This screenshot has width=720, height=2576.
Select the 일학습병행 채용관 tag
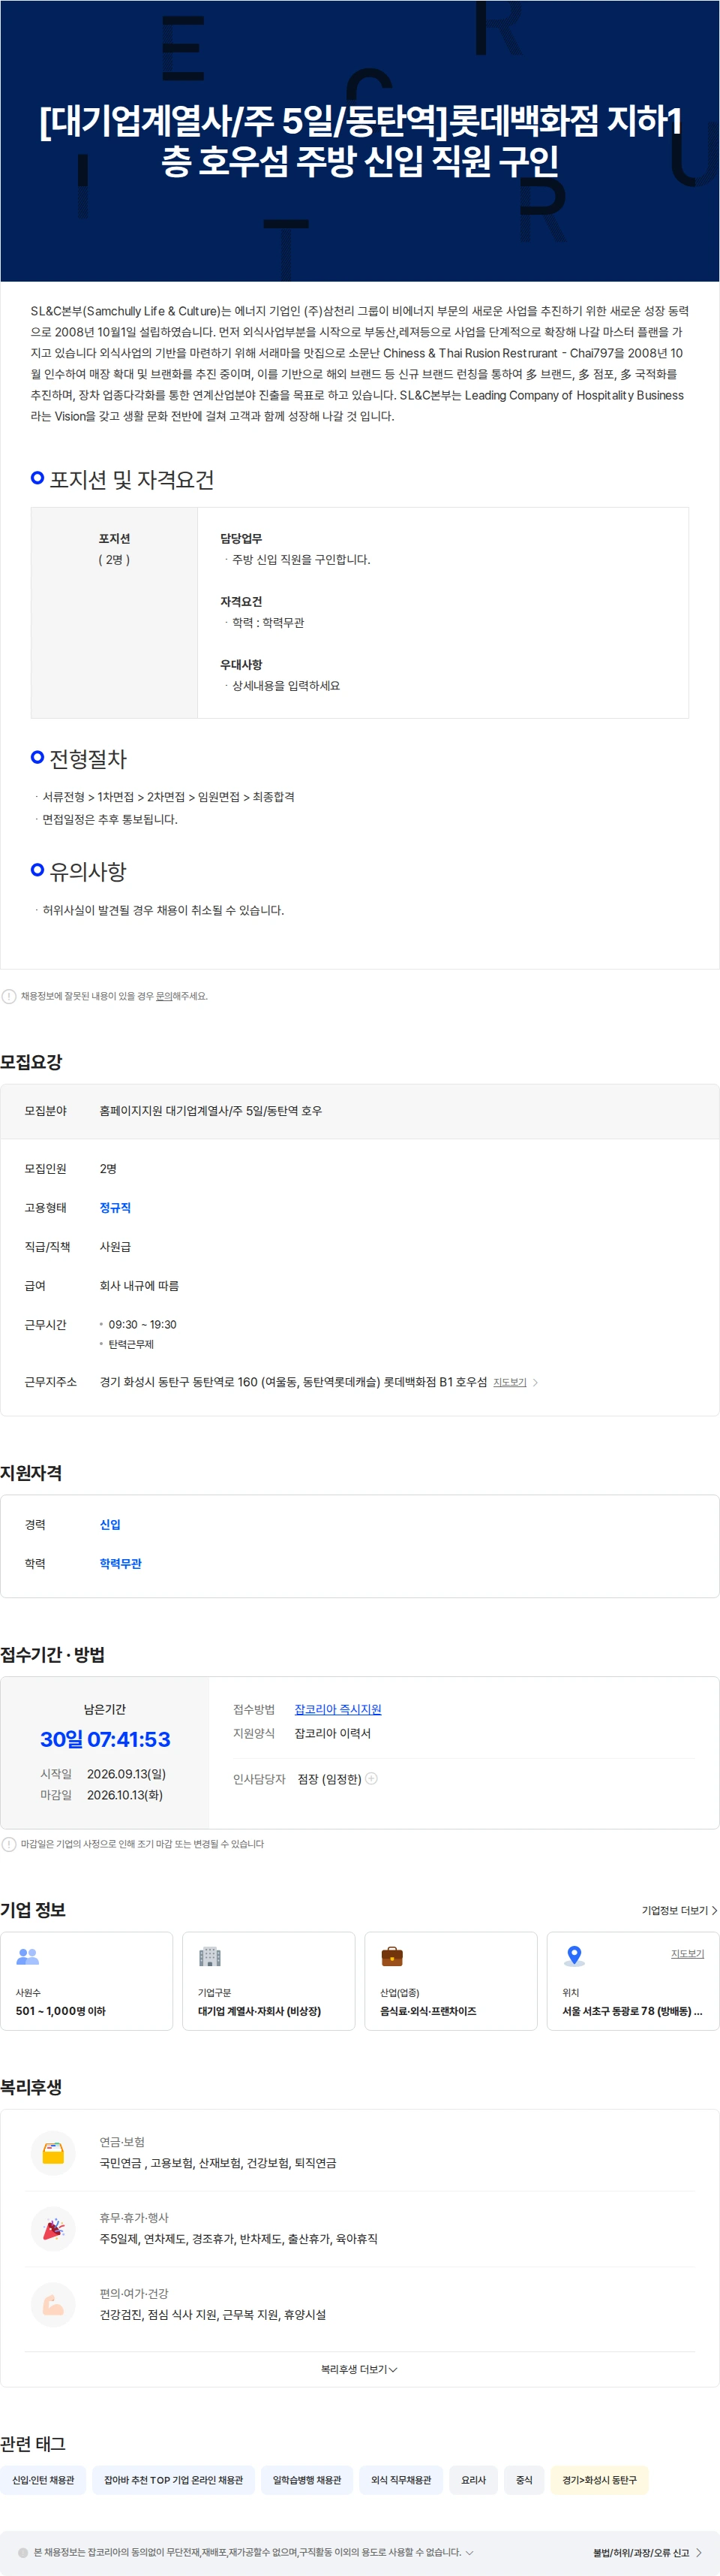[x=307, y=2480]
